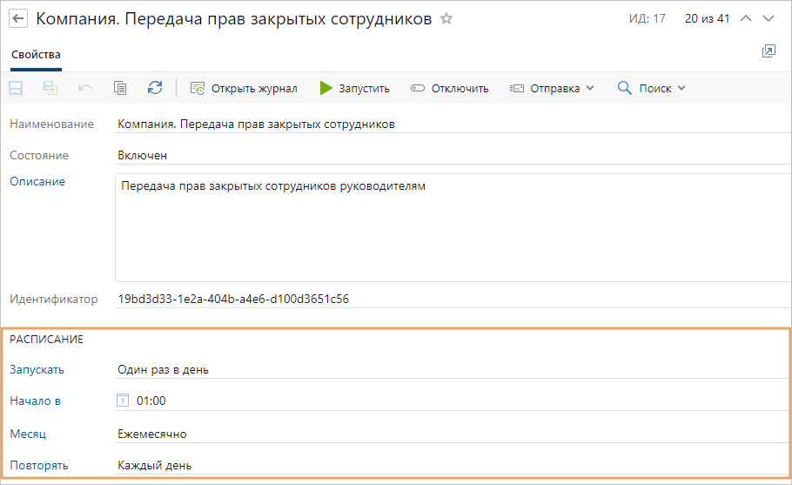
Task: Open card in new window icon
Action: pyautogui.click(x=769, y=51)
